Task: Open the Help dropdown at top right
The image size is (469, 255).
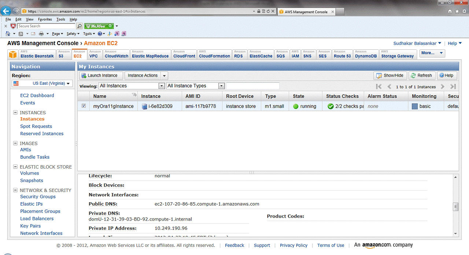Action: [455, 43]
